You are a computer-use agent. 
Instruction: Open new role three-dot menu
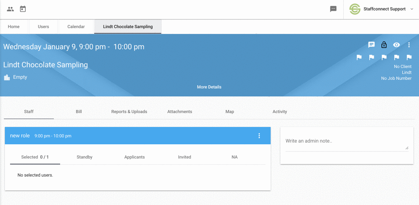tap(259, 136)
